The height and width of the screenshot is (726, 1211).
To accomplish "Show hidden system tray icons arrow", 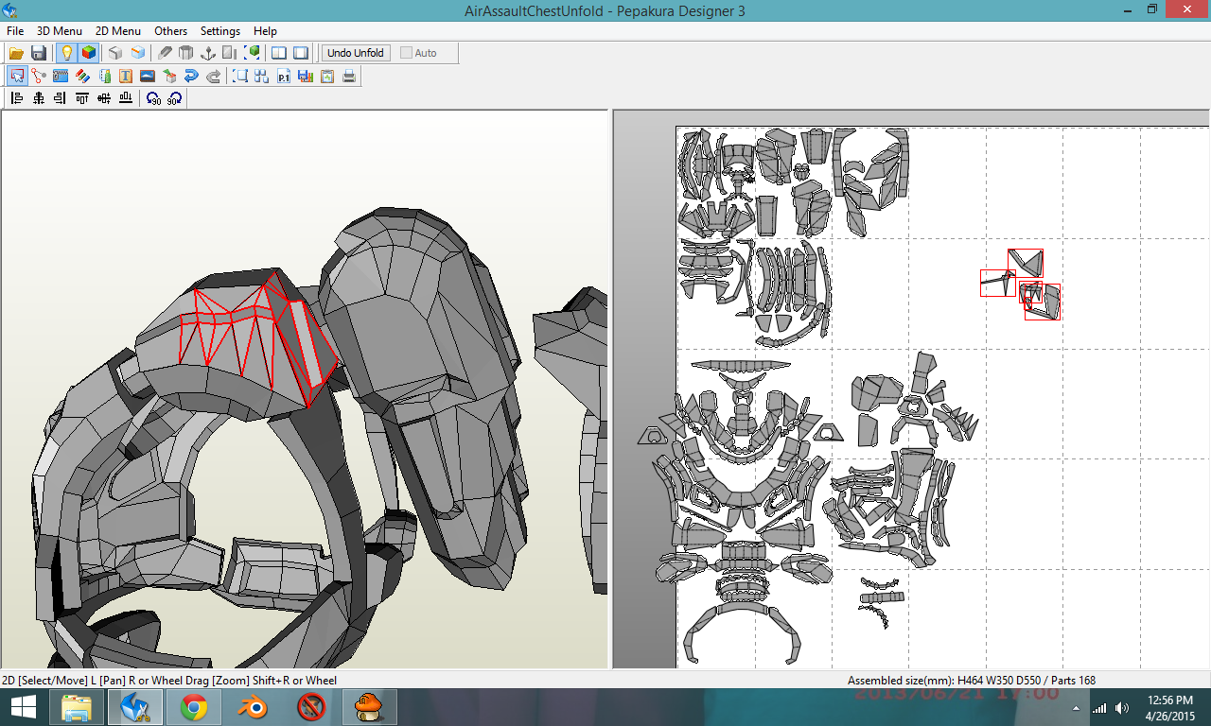I will coord(1076,708).
